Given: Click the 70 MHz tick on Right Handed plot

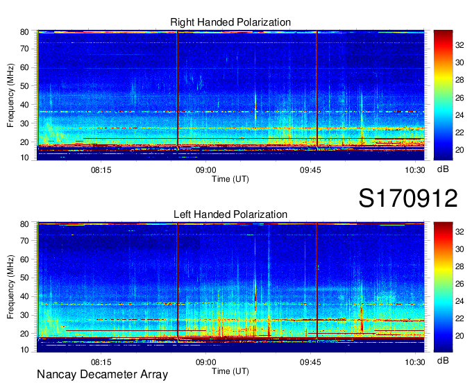Looking at the screenshot, I should [x=24, y=49].
